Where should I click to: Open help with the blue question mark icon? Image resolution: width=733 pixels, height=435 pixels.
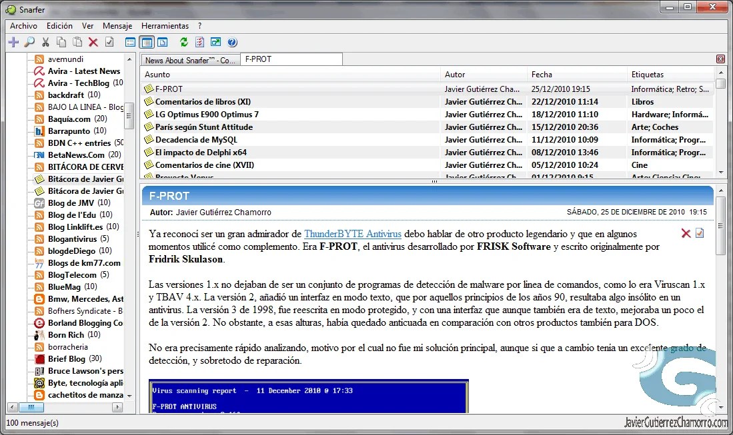232,43
